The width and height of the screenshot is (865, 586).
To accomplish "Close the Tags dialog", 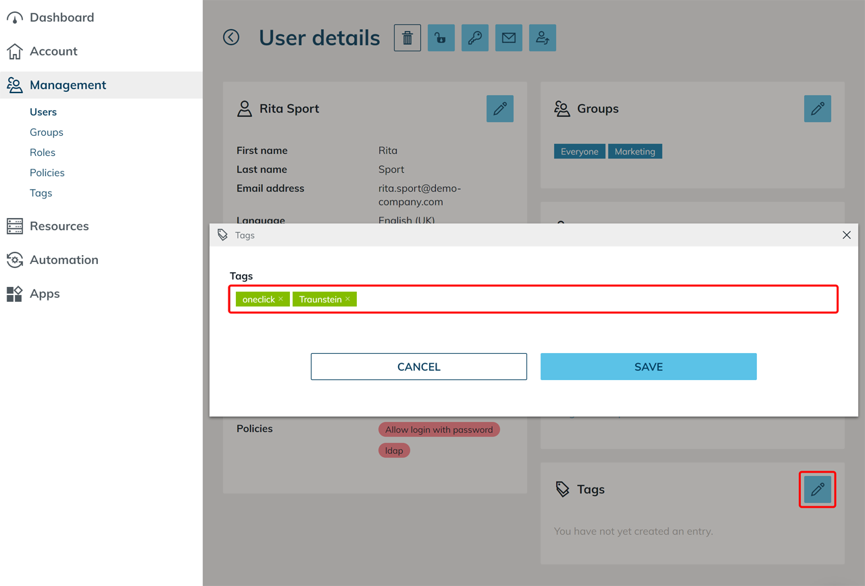I will [847, 235].
